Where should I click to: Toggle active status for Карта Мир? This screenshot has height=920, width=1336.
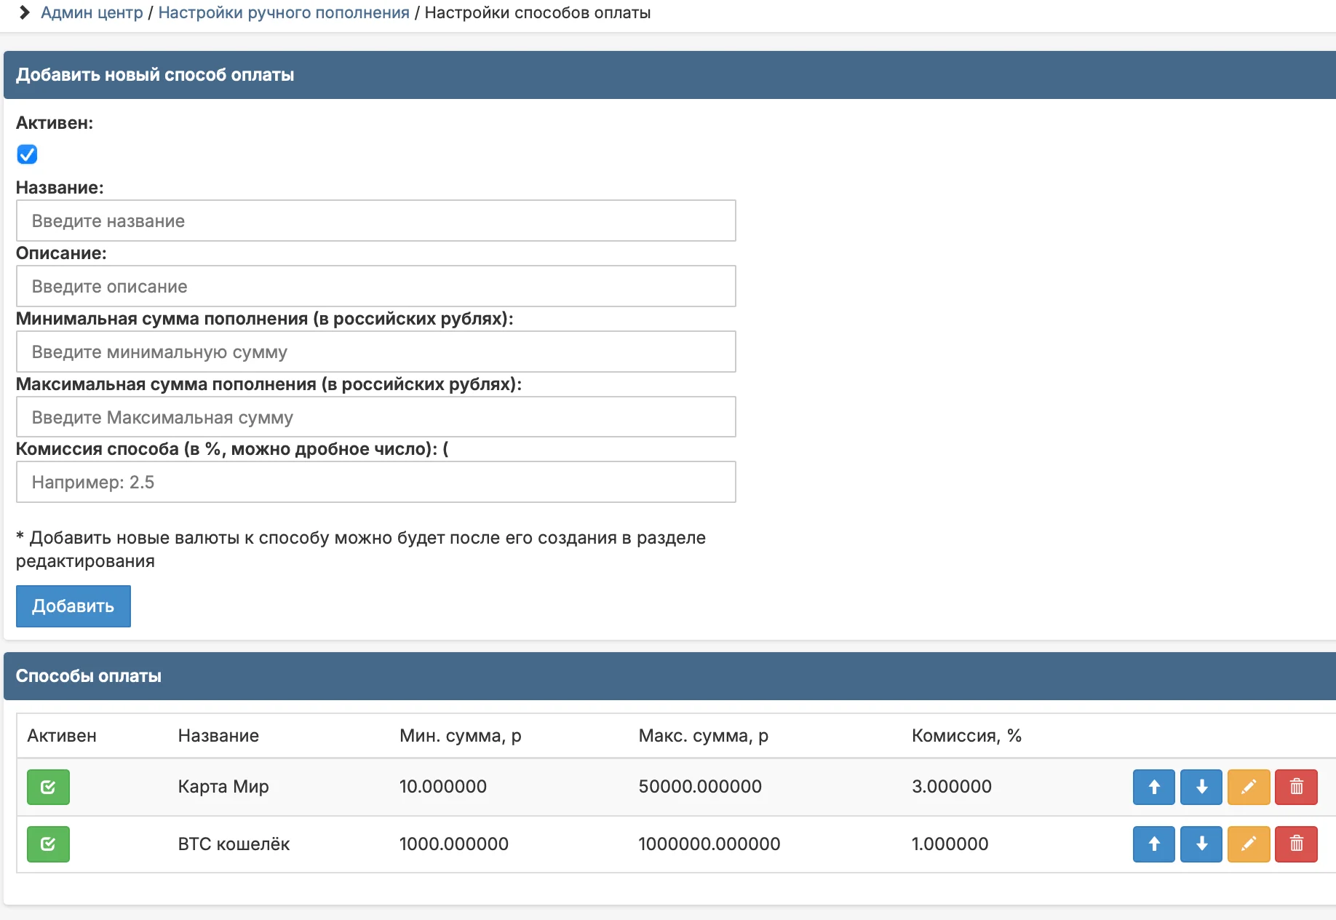tap(48, 787)
